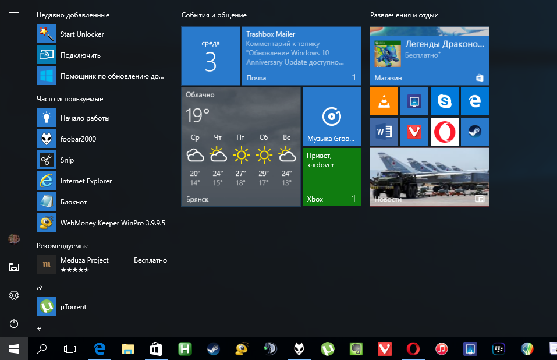Open the calendar tile showing среда 3
Image resolution: width=557 pixels, height=360 pixels.
(211, 56)
